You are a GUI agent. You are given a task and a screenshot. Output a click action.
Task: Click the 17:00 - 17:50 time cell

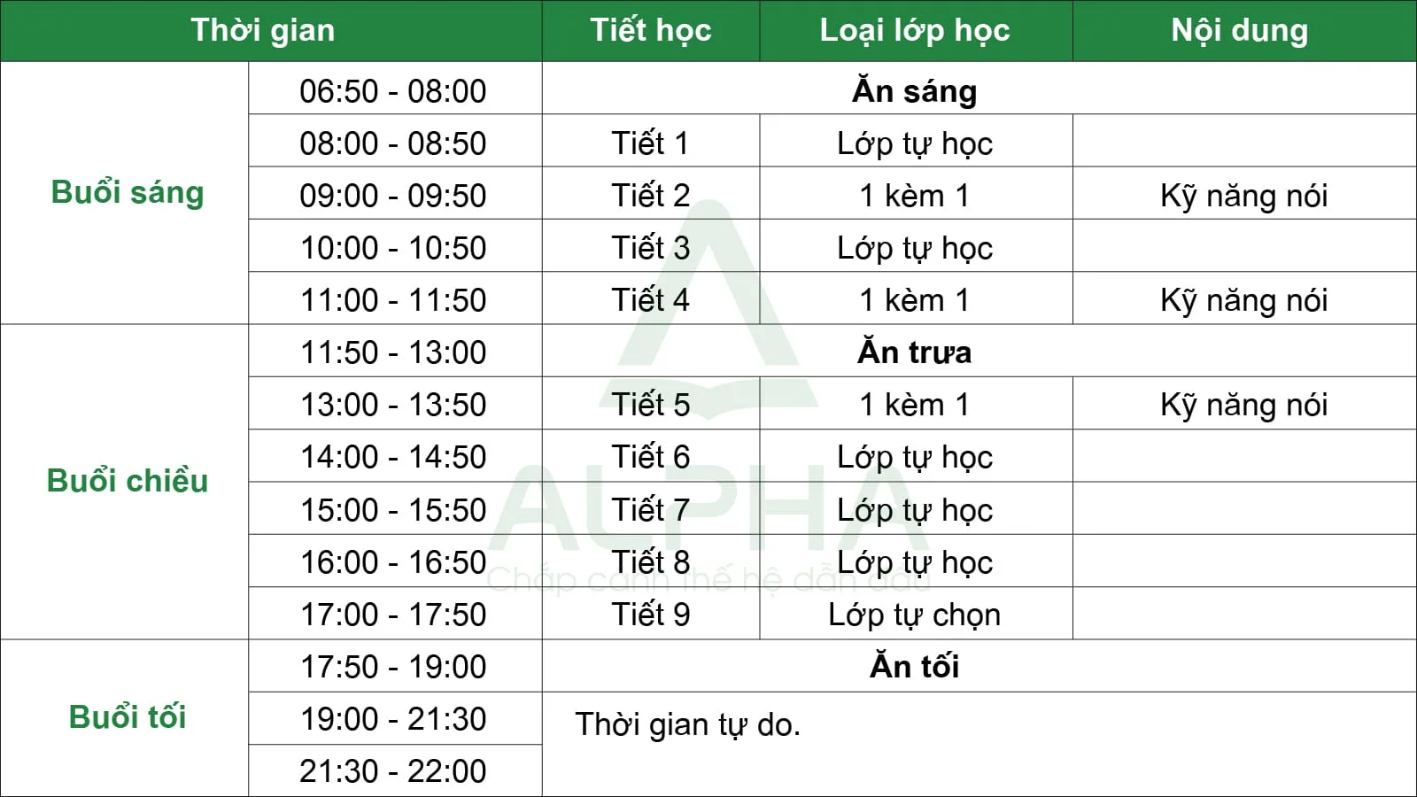coord(393,614)
